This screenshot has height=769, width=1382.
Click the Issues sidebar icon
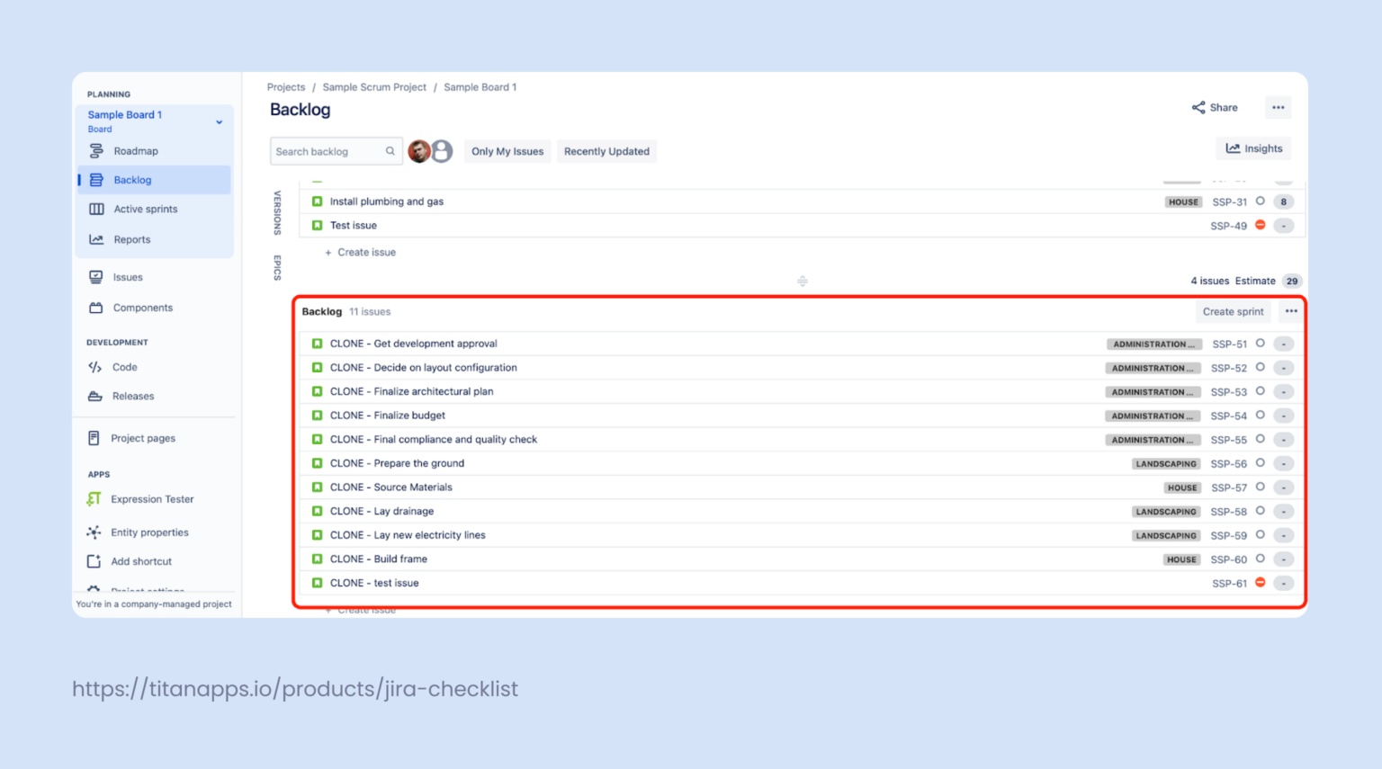click(x=96, y=277)
